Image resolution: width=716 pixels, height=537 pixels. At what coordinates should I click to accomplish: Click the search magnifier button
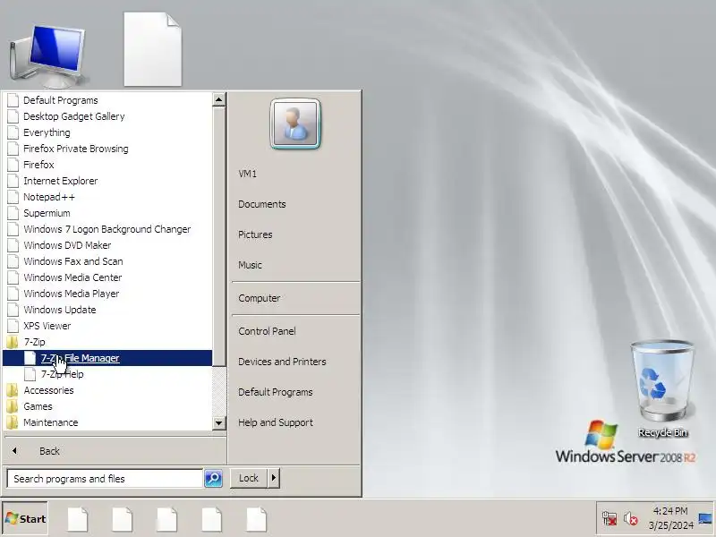[213, 479]
